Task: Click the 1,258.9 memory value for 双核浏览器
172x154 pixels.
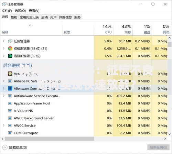Action: (x=124, y=48)
